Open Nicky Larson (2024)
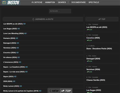The height and width of the screenshot is (93, 120). coord(11,86)
